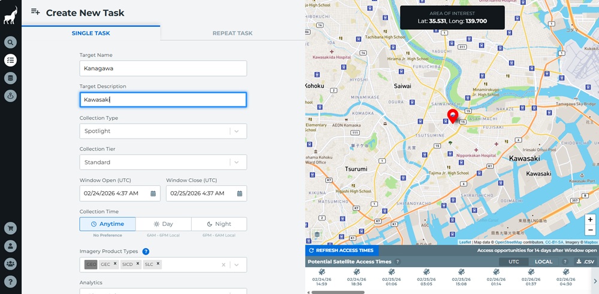Viewport: 599px width, 294px height.
Task: Open the shopping cart in sidebar
Action: coord(10,228)
